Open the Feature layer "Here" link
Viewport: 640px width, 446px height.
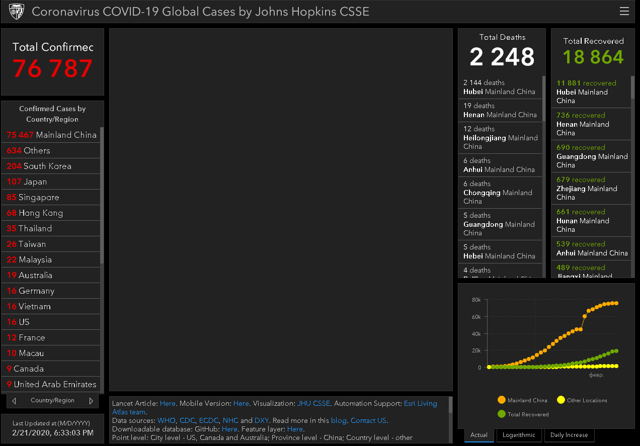click(295, 429)
